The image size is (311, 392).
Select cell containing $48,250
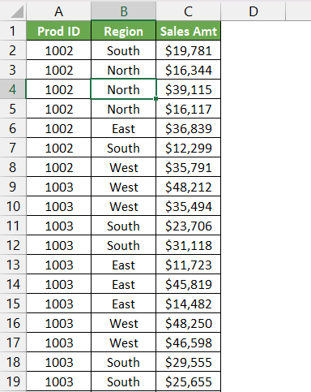coord(189,323)
